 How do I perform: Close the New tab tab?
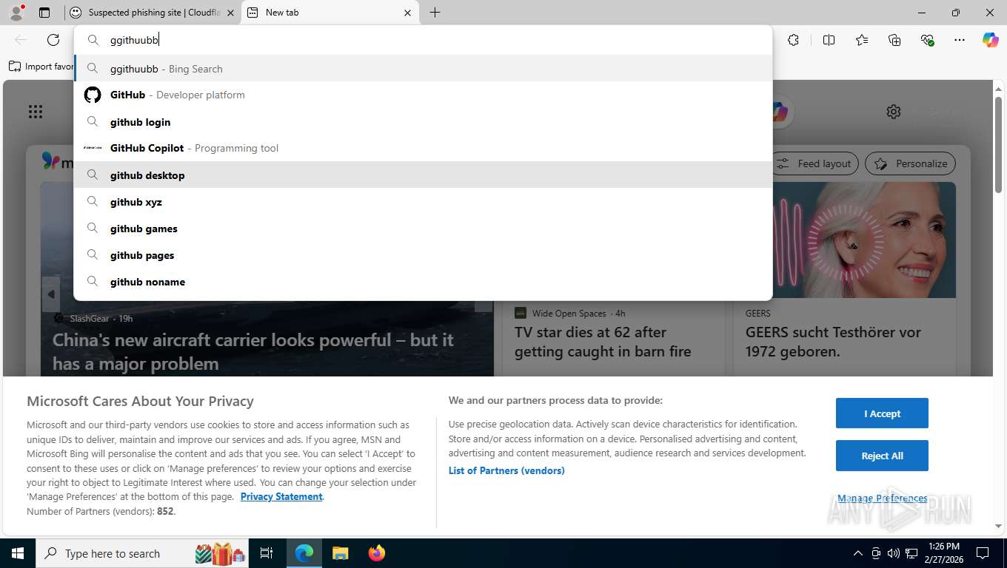tap(407, 13)
